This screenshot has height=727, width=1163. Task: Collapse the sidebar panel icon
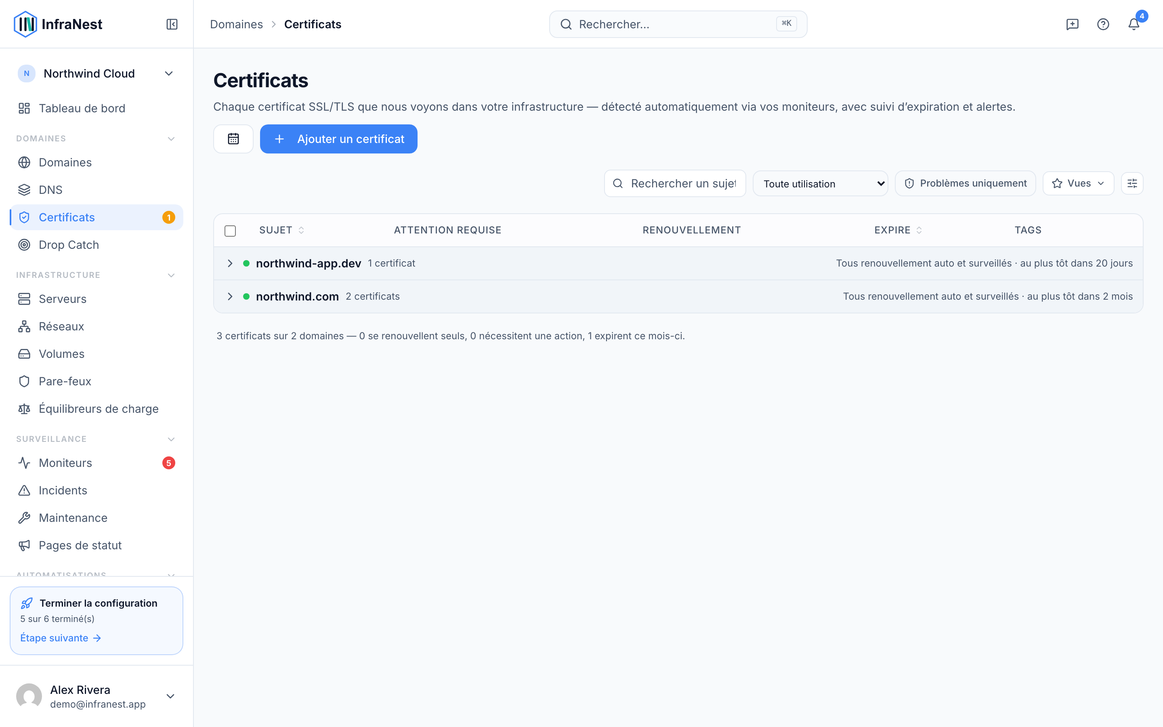[172, 24]
